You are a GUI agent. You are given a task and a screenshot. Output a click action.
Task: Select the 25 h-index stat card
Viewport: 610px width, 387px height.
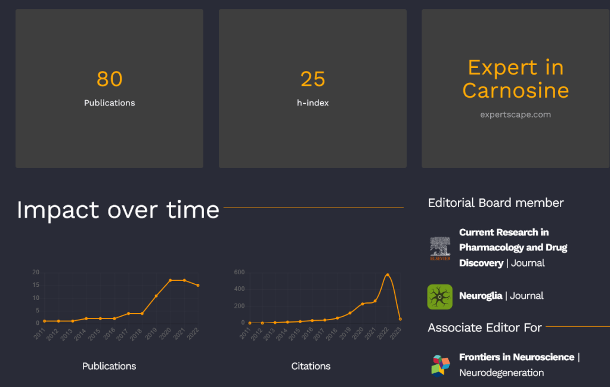point(312,88)
